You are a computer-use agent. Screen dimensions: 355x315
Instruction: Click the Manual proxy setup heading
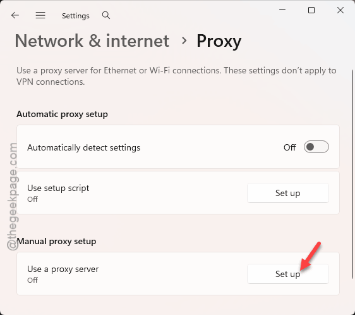pos(56,241)
